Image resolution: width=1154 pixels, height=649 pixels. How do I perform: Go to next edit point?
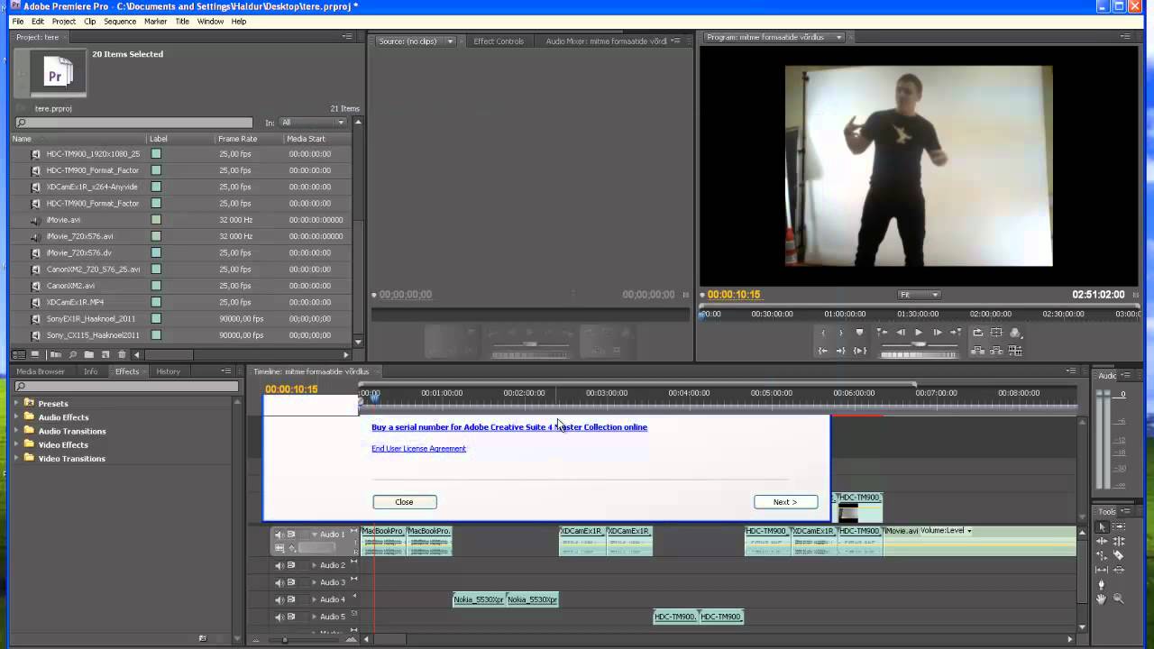956,333
